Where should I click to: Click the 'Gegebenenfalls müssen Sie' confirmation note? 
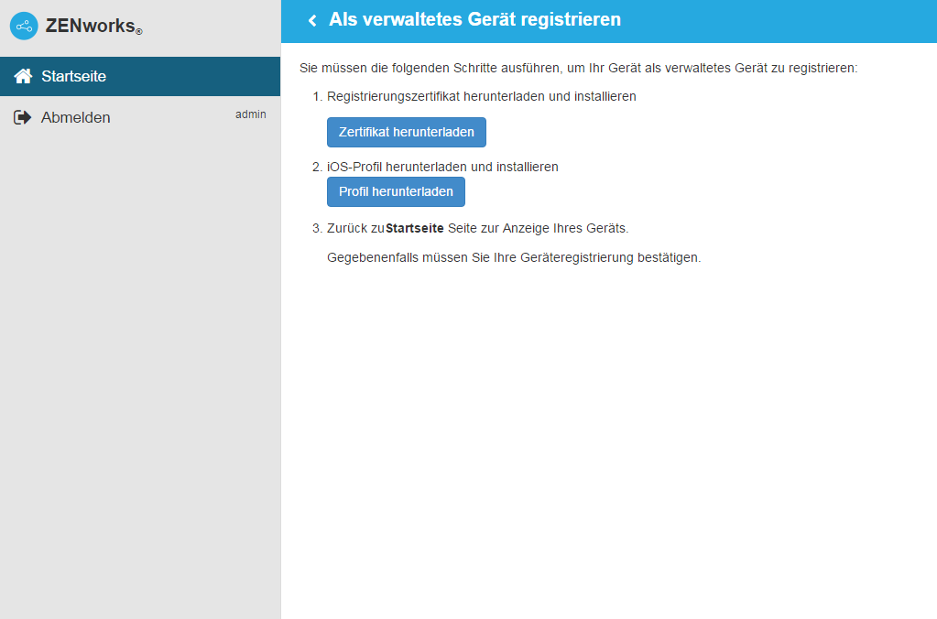(x=514, y=257)
